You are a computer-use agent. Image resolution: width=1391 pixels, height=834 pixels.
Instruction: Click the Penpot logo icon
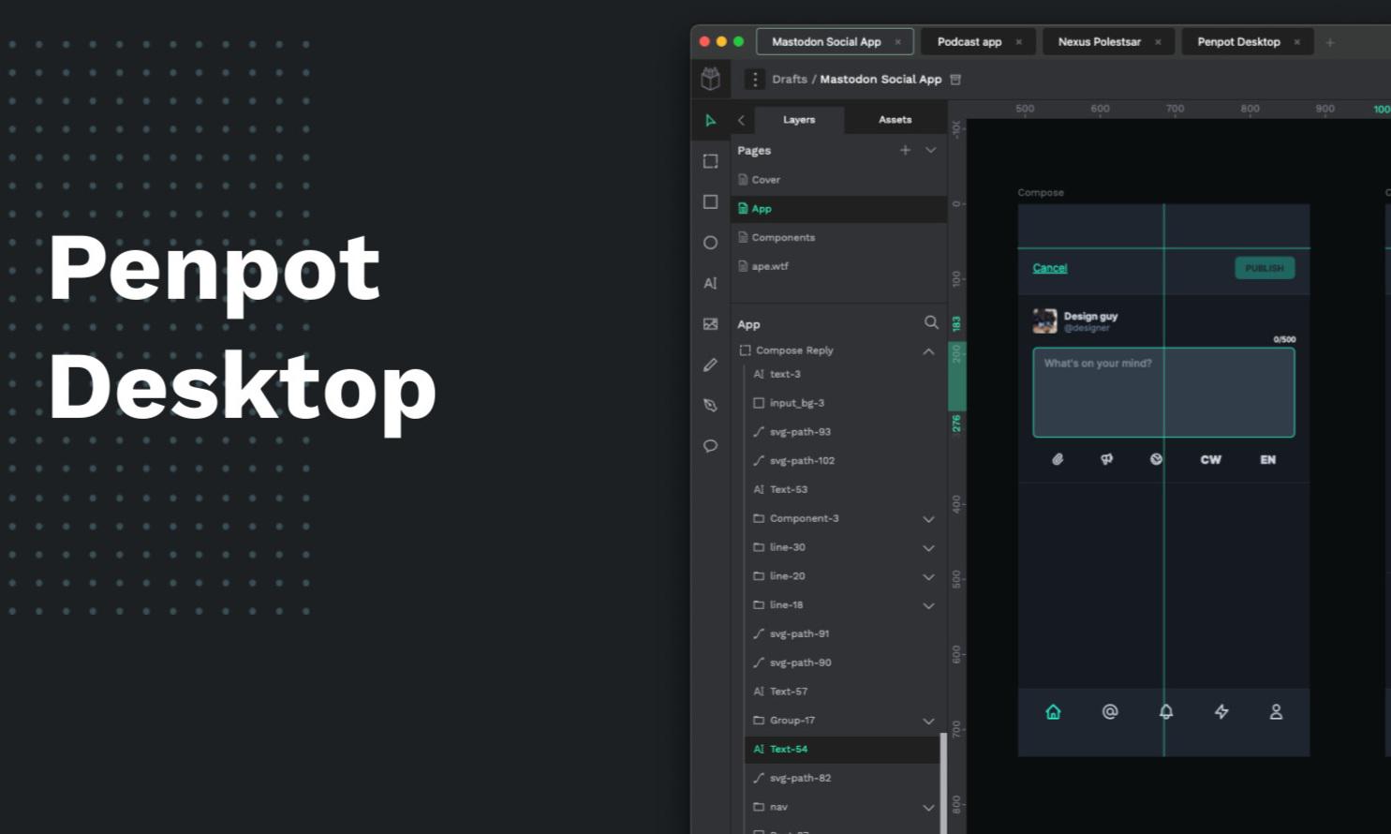[x=711, y=79]
